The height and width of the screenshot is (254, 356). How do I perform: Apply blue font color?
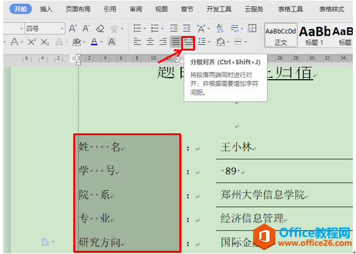pos(94,42)
